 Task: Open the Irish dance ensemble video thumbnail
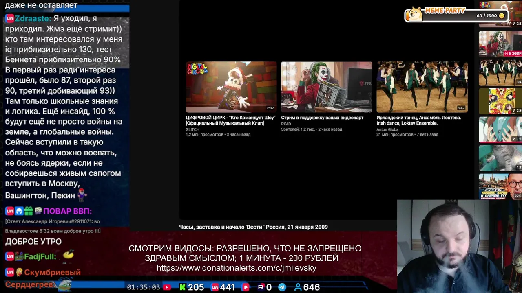click(x=422, y=87)
